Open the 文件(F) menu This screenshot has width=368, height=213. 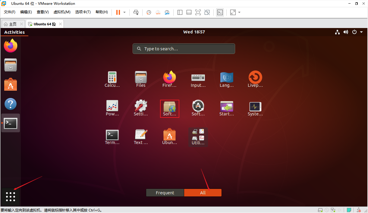pos(9,12)
